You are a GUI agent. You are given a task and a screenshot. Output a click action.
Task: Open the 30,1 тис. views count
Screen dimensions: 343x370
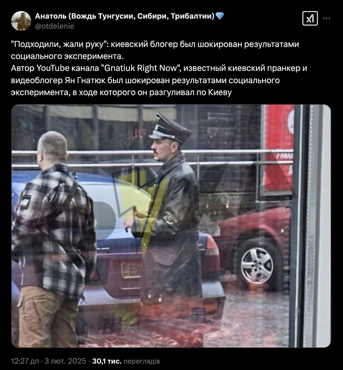pos(107,361)
